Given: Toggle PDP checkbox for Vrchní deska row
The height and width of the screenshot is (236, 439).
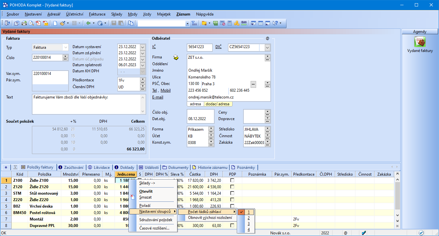Looking at the screenshot, I should 232,206.
